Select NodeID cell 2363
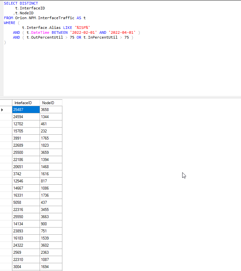The image size is (241, 271). [51, 253]
